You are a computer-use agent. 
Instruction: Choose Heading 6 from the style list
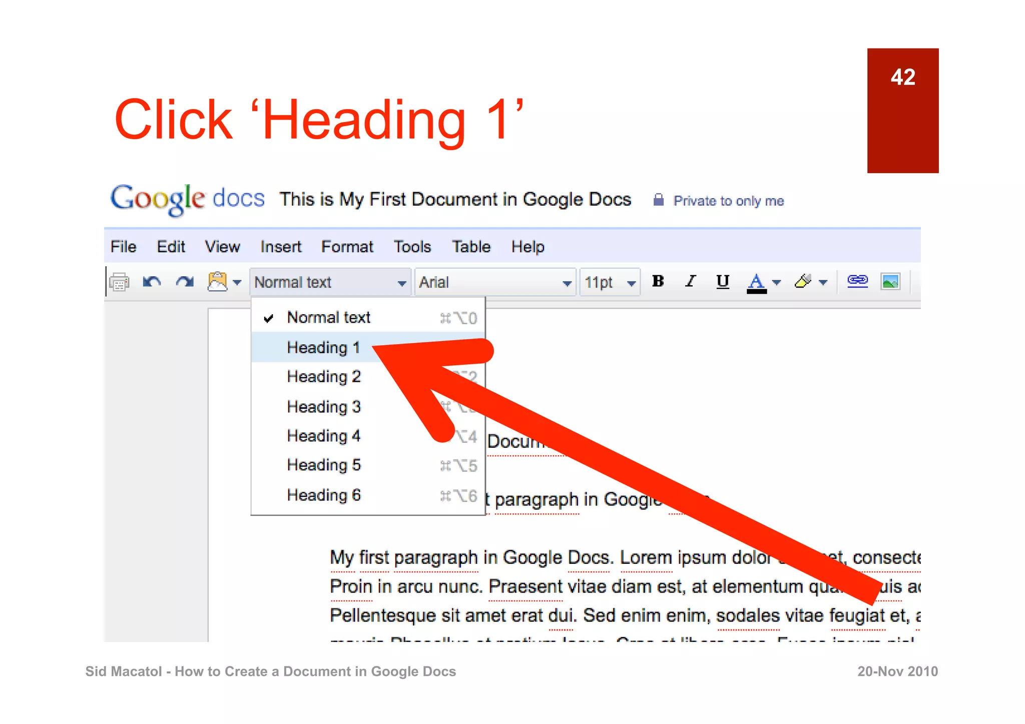(x=368, y=495)
